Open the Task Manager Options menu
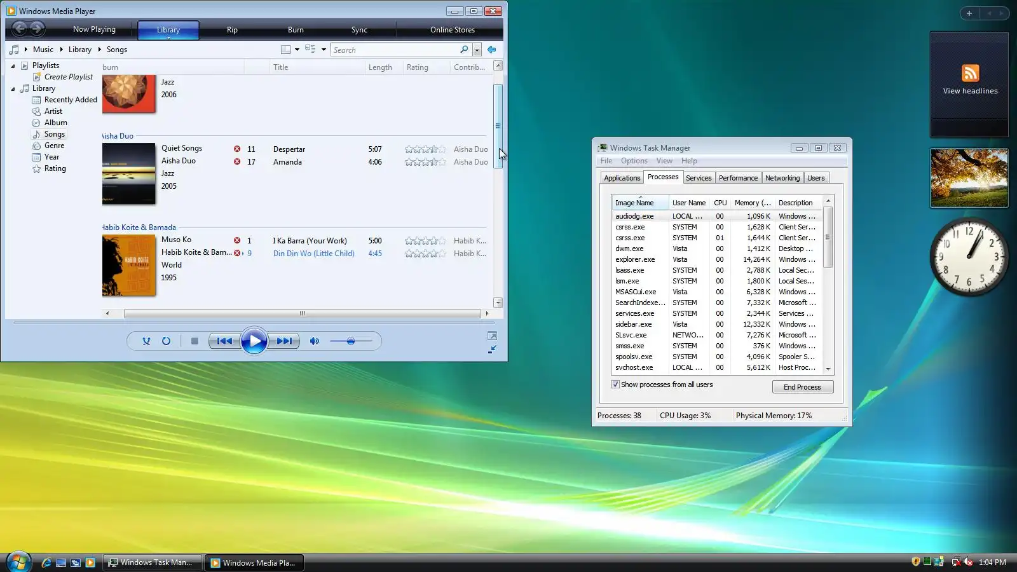The height and width of the screenshot is (572, 1017). pos(634,161)
